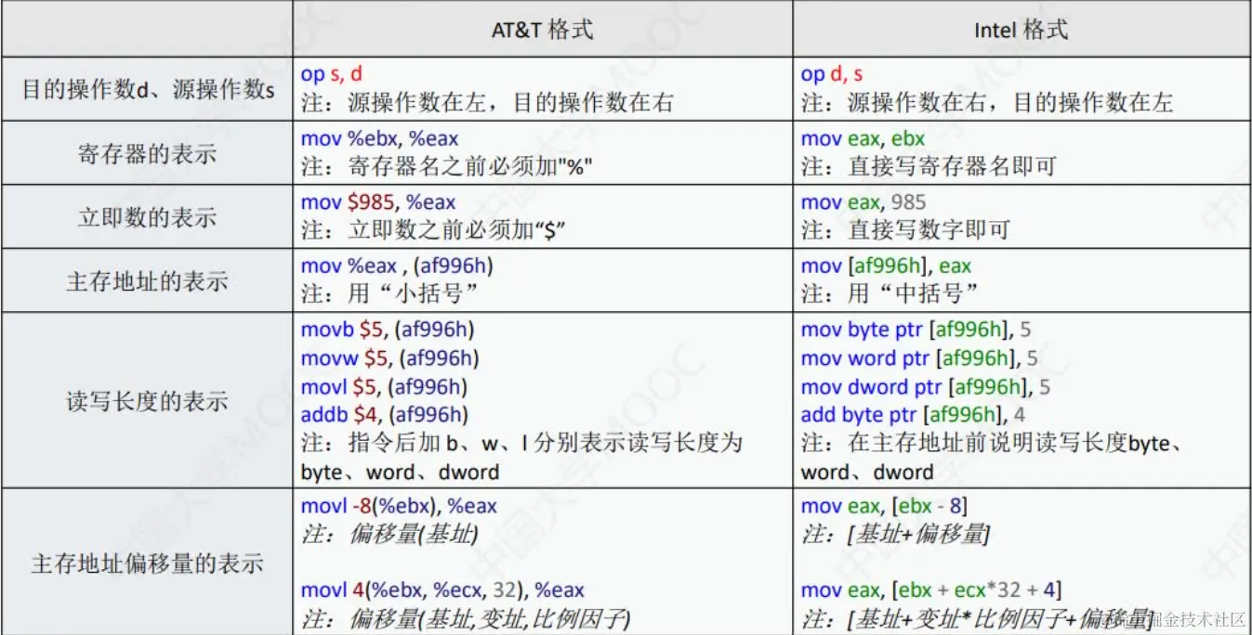Select the 立即数的表示 row label
1252x635 pixels.
click(x=146, y=215)
